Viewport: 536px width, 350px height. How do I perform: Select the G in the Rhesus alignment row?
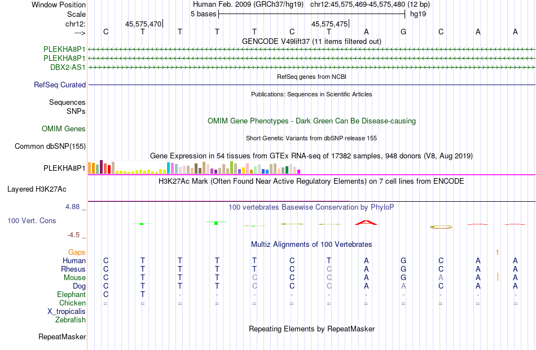click(403, 269)
